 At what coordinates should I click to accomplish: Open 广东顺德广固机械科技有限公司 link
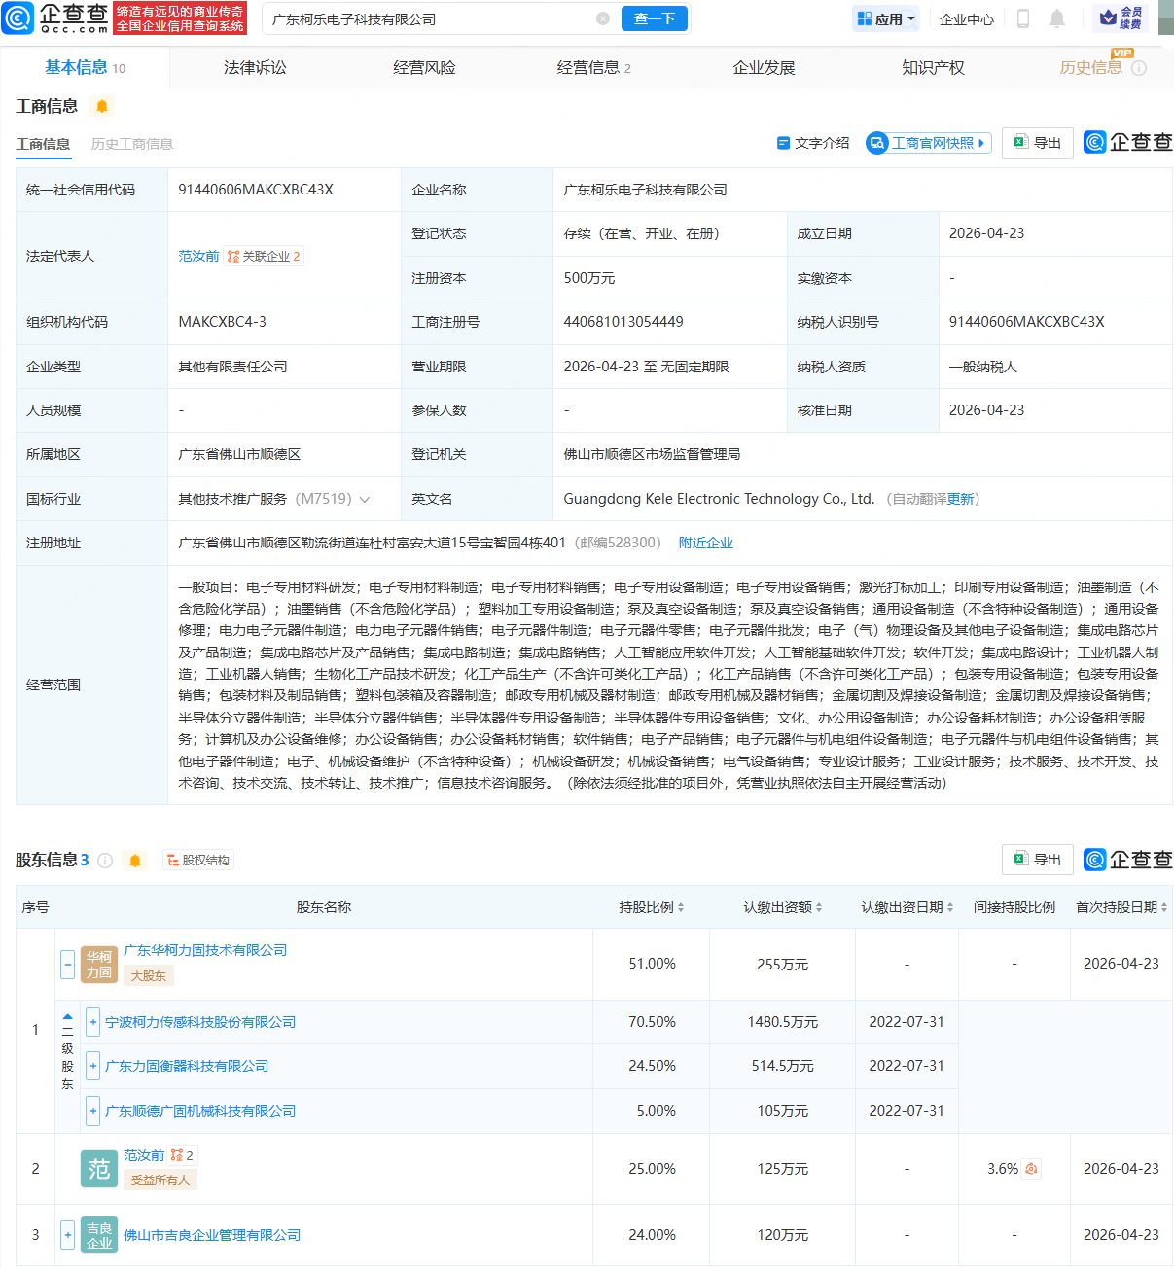[200, 1110]
